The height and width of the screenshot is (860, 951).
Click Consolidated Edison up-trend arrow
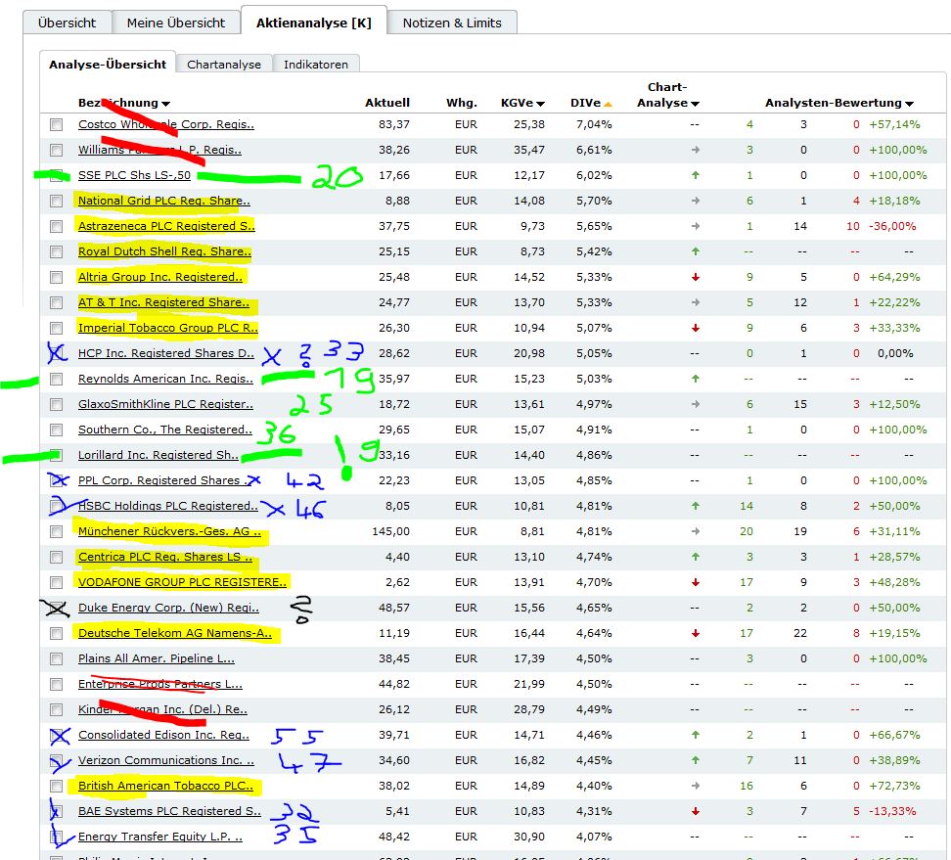tap(695, 735)
